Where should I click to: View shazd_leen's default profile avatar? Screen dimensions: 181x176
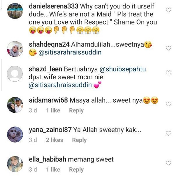pos(15,74)
